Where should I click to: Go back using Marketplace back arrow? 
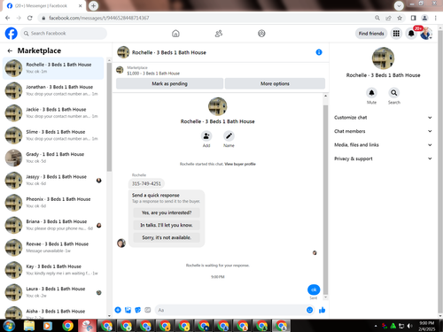click(10, 50)
